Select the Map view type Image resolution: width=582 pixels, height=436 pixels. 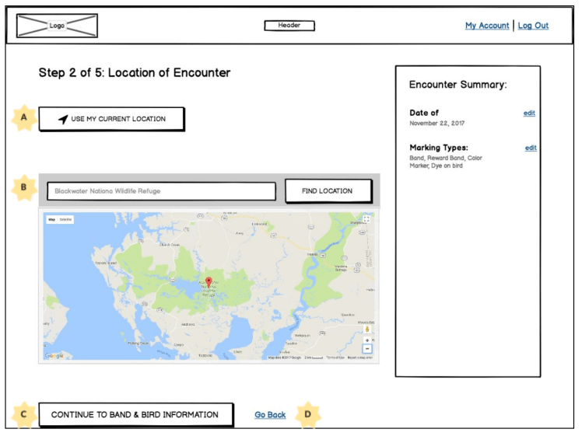(x=52, y=220)
